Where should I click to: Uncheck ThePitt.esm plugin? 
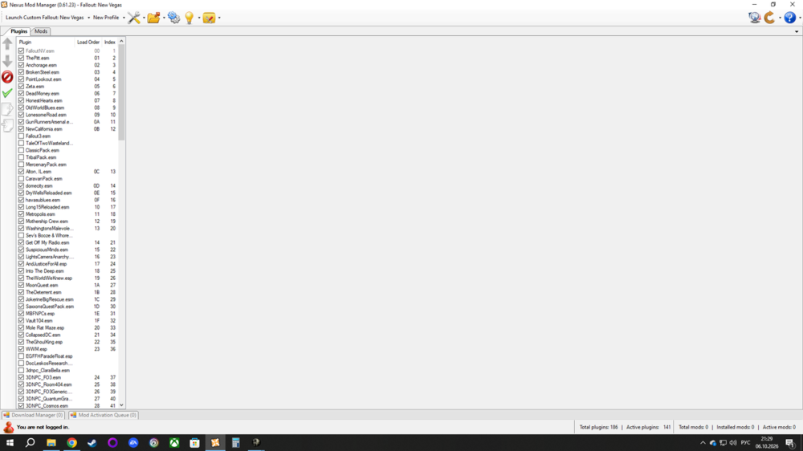point(21,58)
